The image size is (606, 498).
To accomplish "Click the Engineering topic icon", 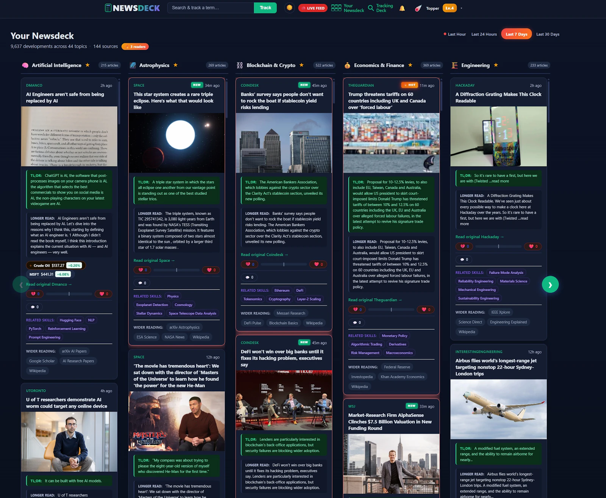I will point(454,65).
